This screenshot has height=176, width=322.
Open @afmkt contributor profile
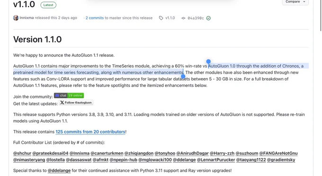pos(100,160)
